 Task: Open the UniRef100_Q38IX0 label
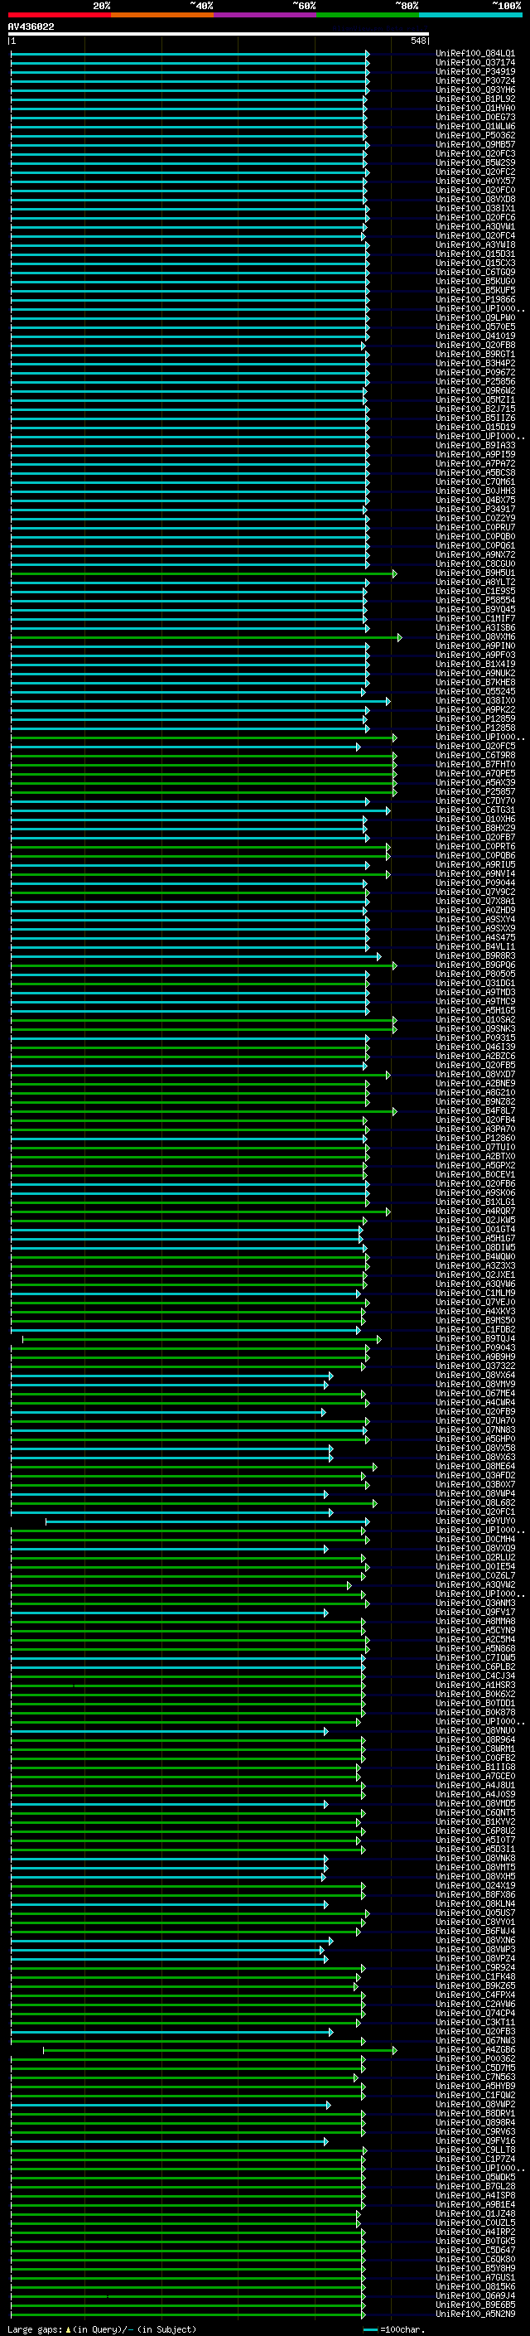(475, 700)
